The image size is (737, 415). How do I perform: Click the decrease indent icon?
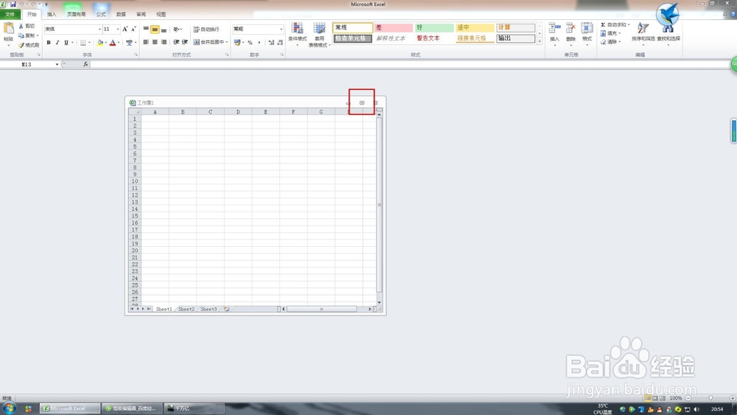(x=176, y=42)
